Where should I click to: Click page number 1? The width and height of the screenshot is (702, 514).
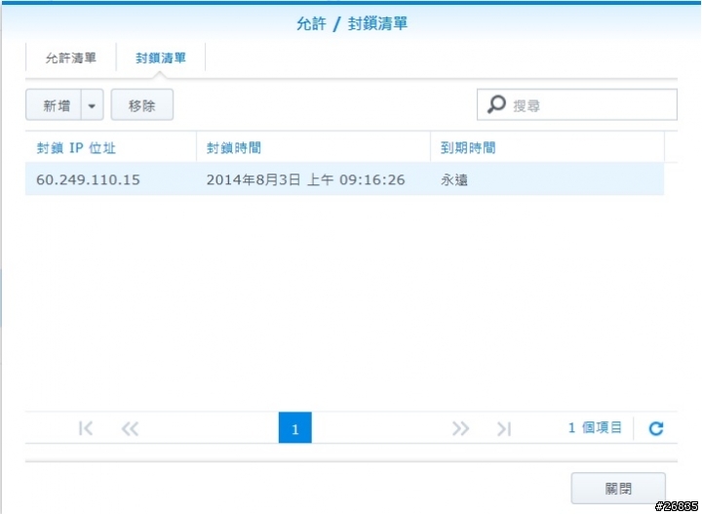[295, 427]
